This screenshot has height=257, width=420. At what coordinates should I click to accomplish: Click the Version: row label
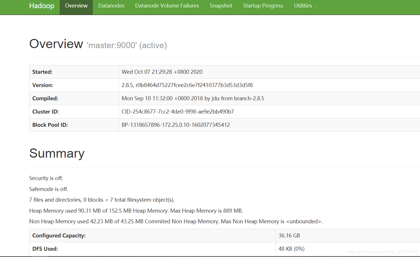[x=43, y=85]
